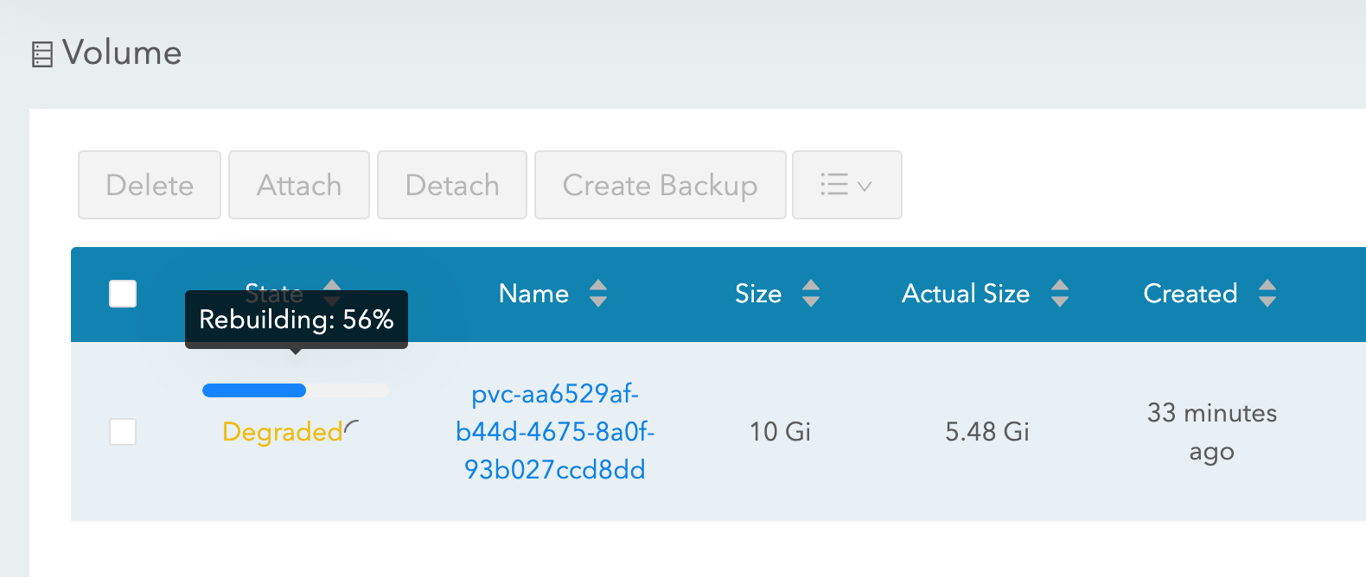This screenshot has width=1366, height=577.
Task: Click the Degraded status label
Action: tap(282, 432)
